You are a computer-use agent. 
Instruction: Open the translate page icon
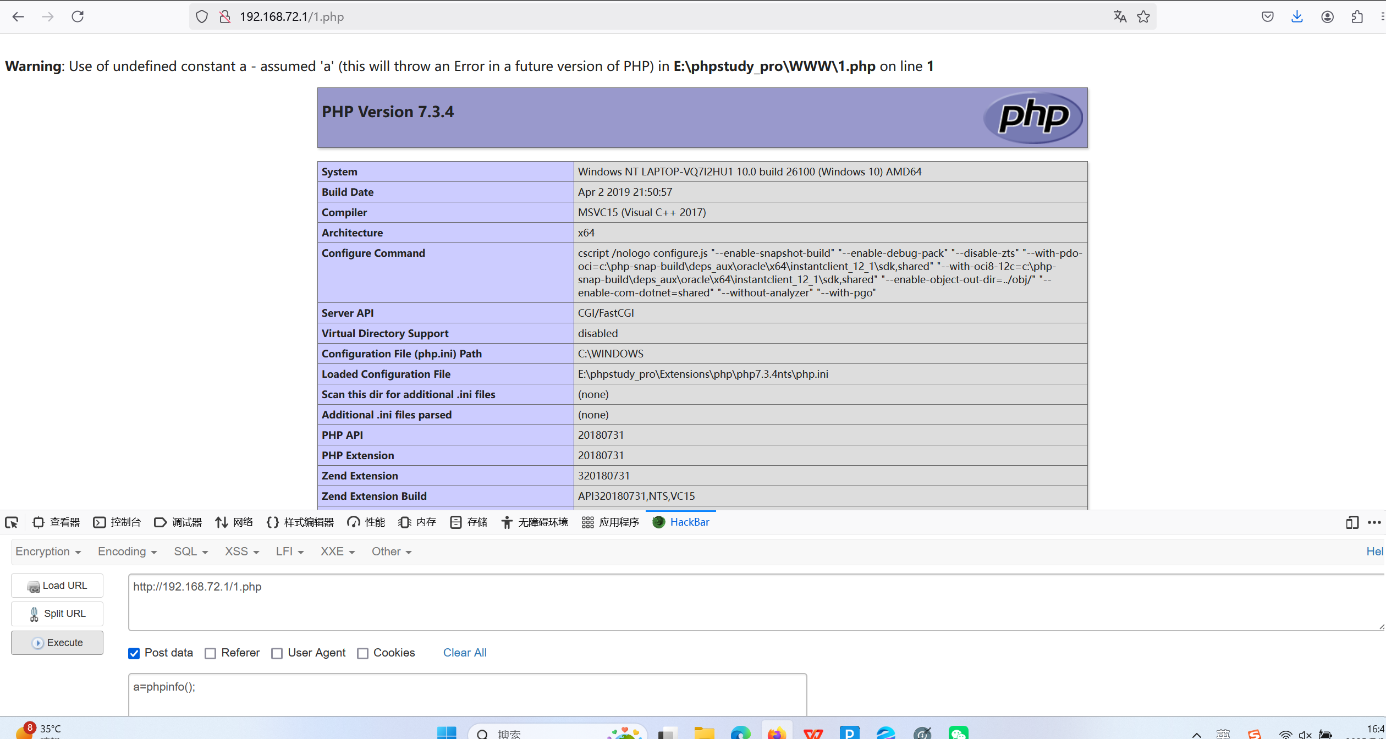1120,16
